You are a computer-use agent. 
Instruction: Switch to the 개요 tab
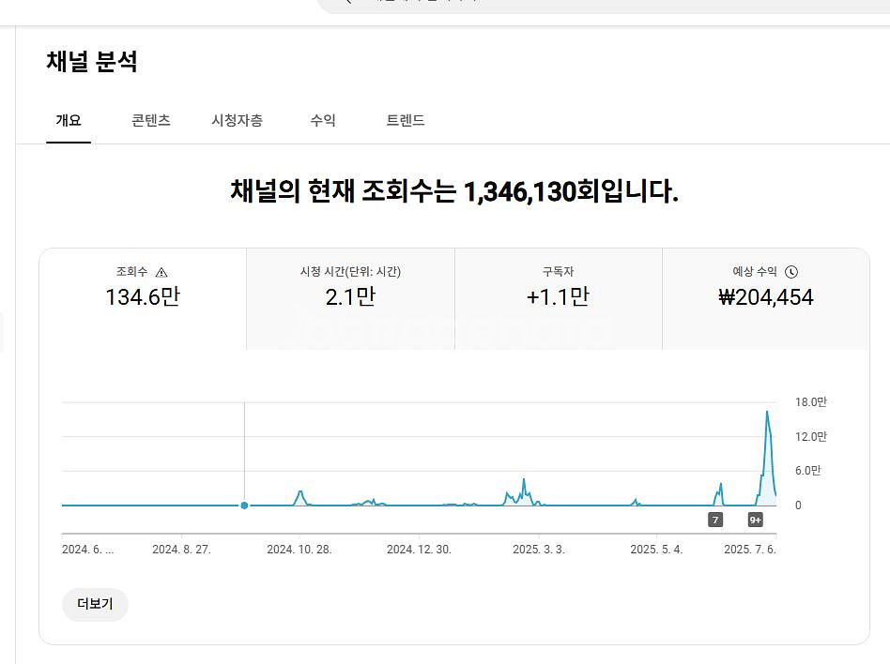coord(69,120)
